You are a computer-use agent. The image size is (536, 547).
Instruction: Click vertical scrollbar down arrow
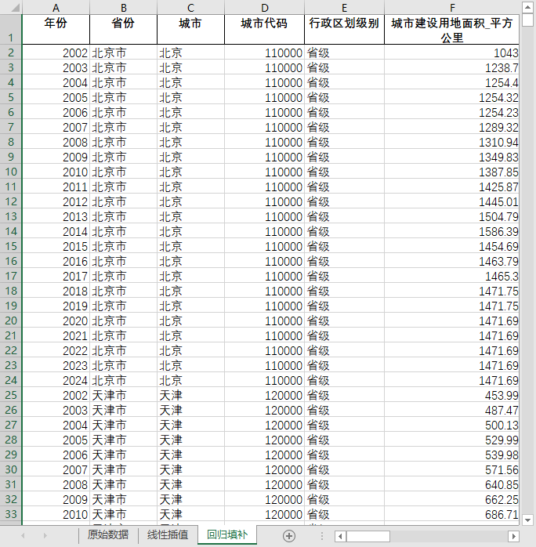point(527,520)
